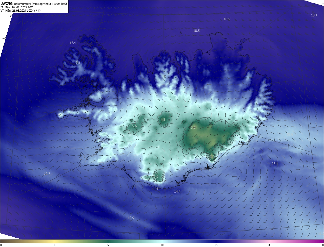324x247 pixels.
Task: Click the color scale label 5
Action: tap(108, 245)
